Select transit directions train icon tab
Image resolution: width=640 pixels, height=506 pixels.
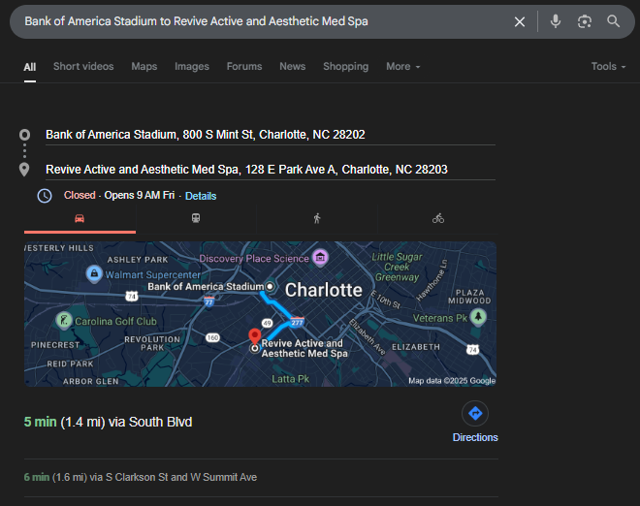click(x=196, y=218)
